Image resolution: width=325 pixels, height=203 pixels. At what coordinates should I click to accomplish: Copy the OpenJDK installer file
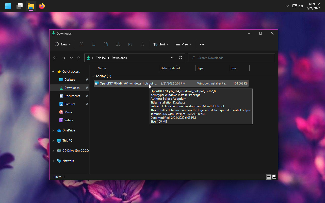(x=94, y=44)
